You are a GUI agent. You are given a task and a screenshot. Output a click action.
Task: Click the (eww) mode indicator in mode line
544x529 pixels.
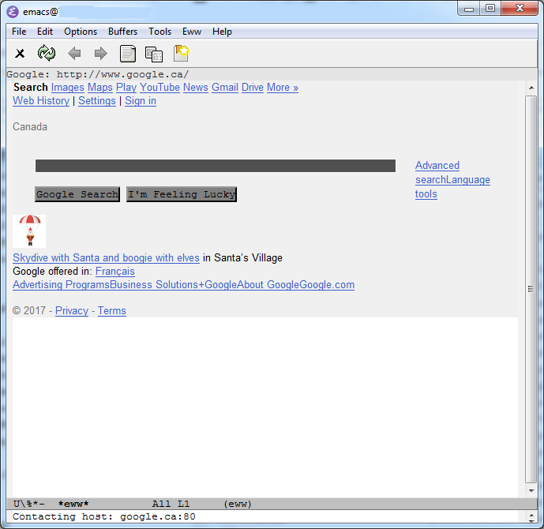(238, 504)
